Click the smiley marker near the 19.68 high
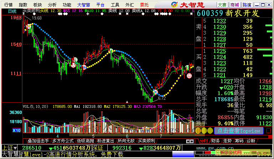The width and height of the screenshot is (274, 159). coord(29,27)
